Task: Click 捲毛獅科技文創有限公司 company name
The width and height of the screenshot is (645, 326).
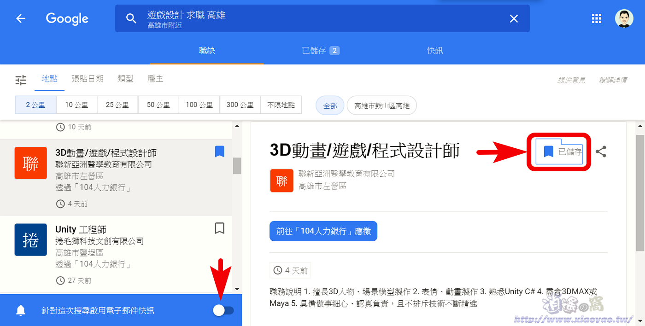Action: [x=100, y=241]
